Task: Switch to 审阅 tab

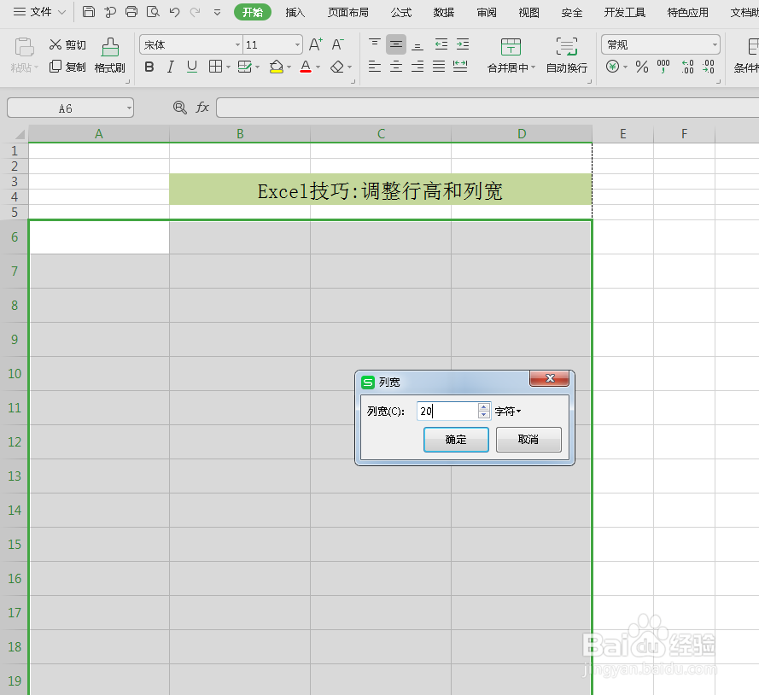Action: point(487,13)
